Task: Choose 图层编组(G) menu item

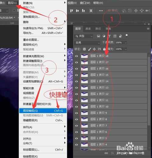Action: click(43, 111)
